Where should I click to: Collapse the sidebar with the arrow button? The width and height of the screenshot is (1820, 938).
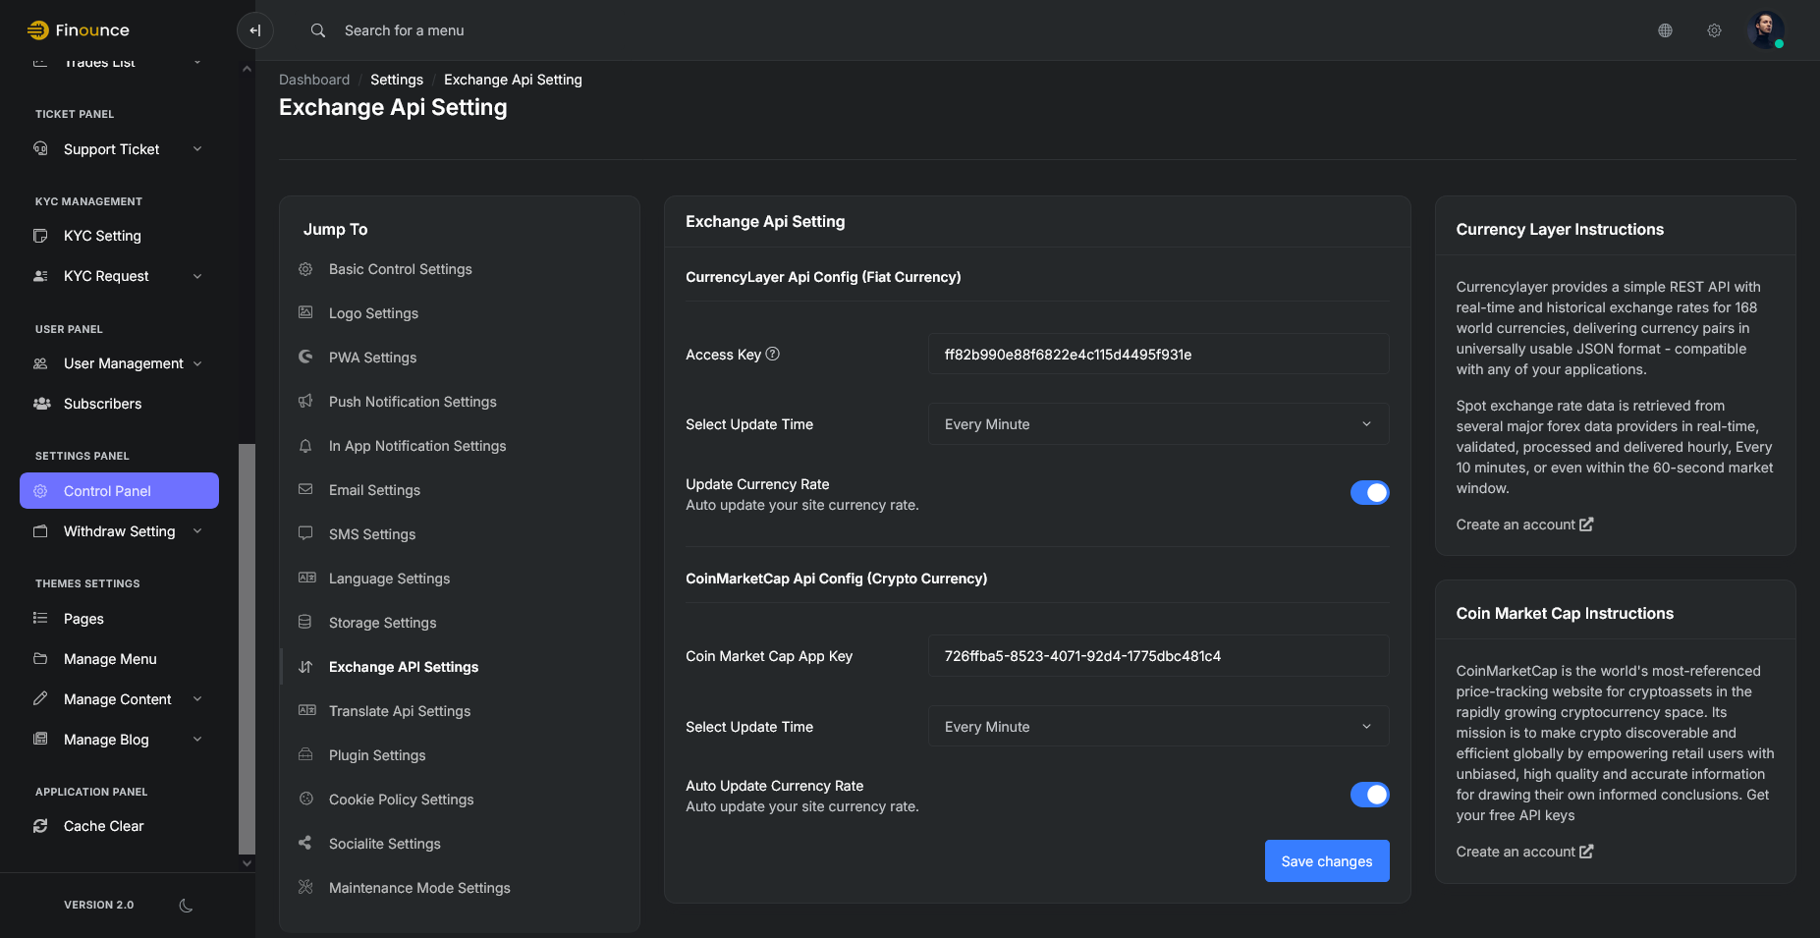point(255,30)
